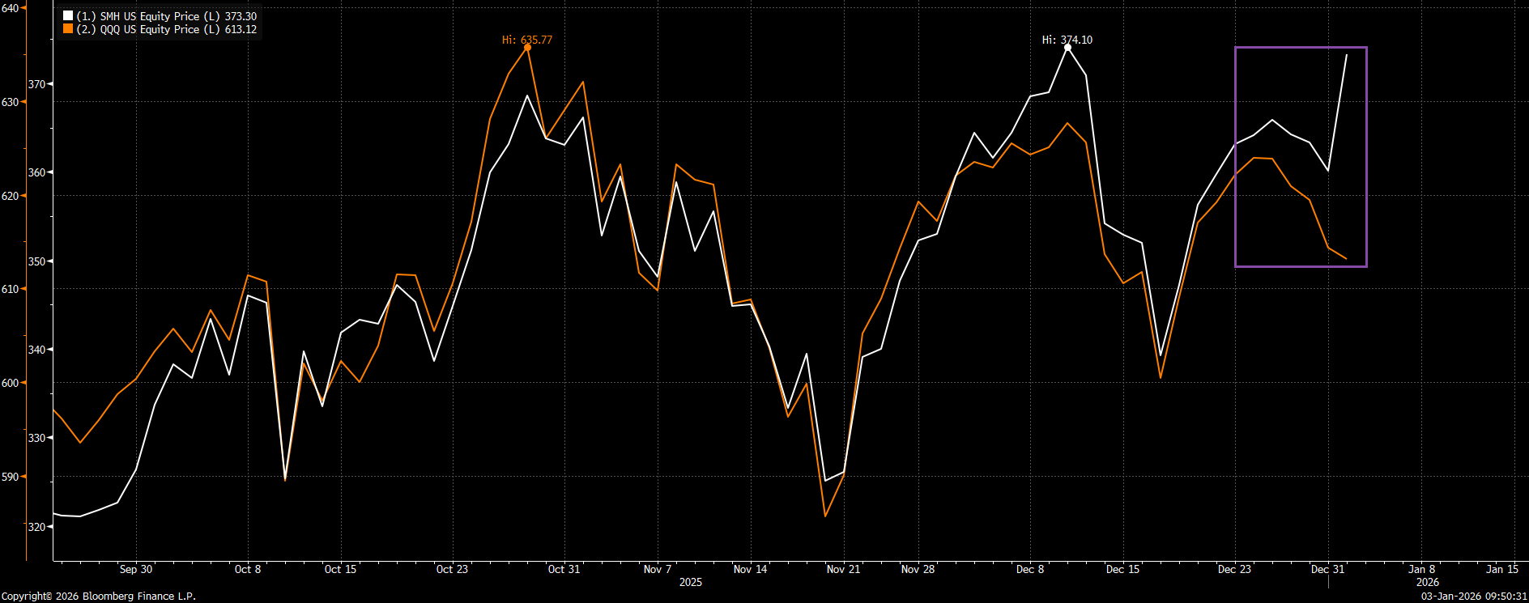This screenshot has width=1529, height=603.
Task: Click the Sep 30 date axis label
Action: click(x=136, y=569)
